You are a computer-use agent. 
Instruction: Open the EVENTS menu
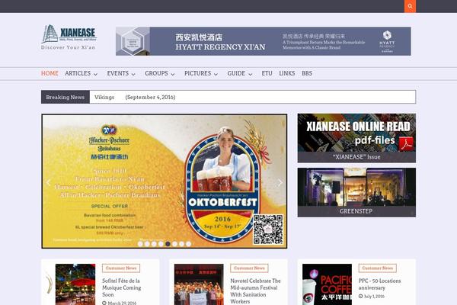118,73
